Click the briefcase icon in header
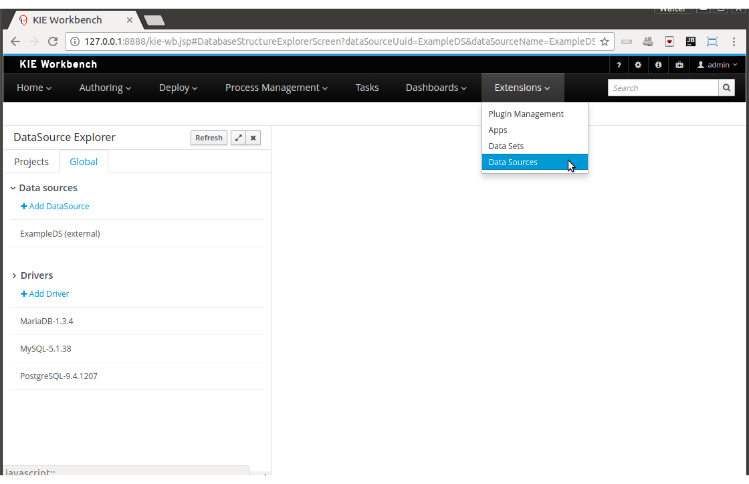Screen dimensions: 749x484 [x=679, y=65]
